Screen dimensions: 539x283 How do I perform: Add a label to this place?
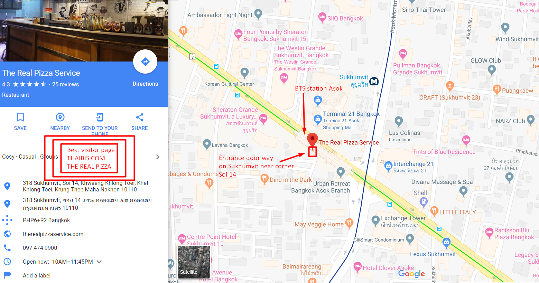37,275
